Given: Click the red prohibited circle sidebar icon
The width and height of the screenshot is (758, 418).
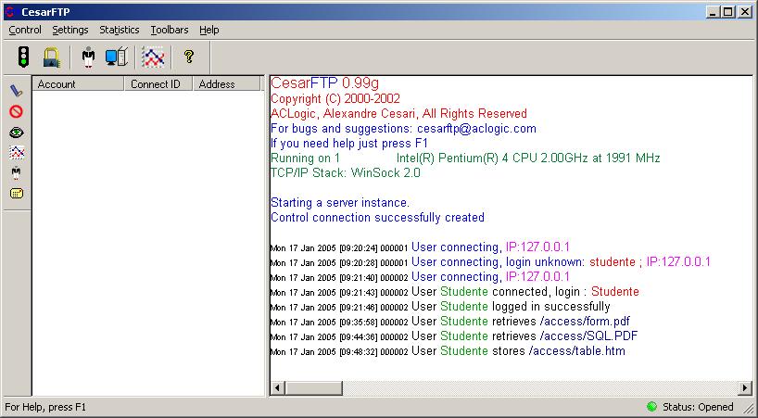Looking at the screenshot, I should [x=17, y=111].
